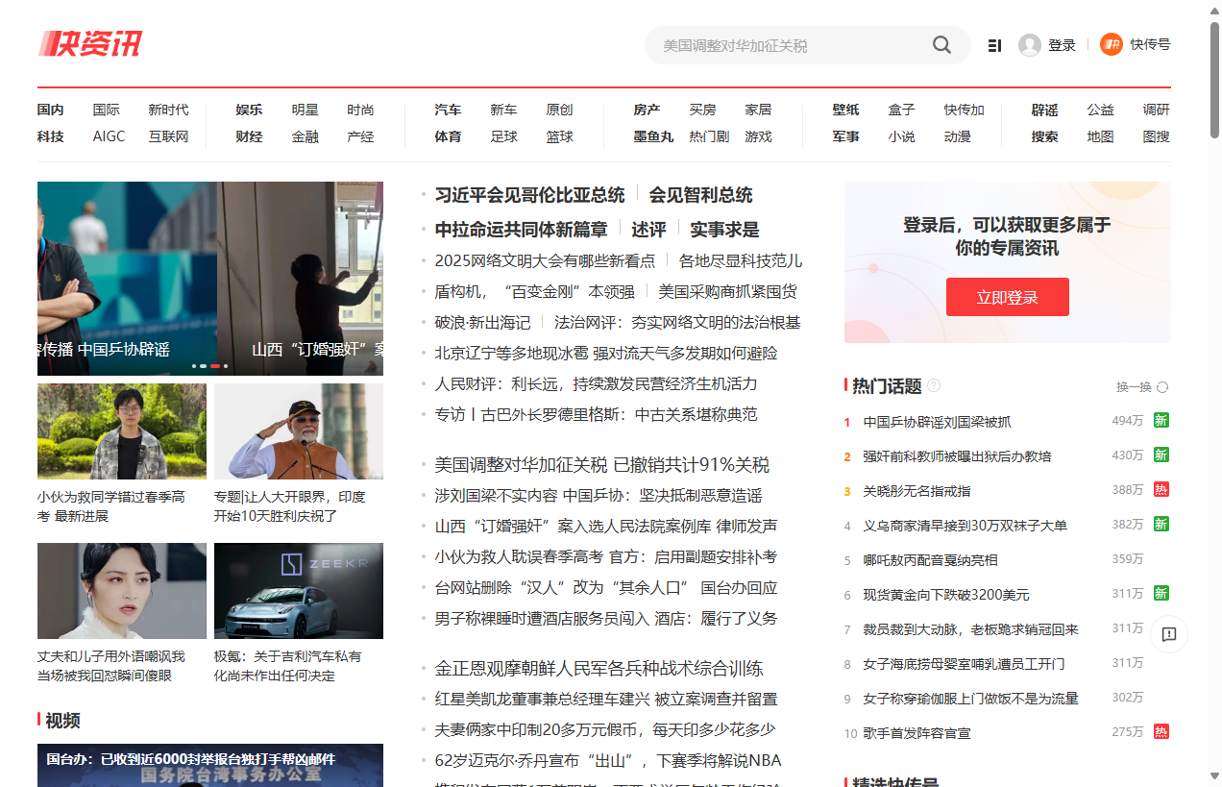Screen dimensions: 1222x787
Task: Click the 快资讯 site logo
Action: 89,43
